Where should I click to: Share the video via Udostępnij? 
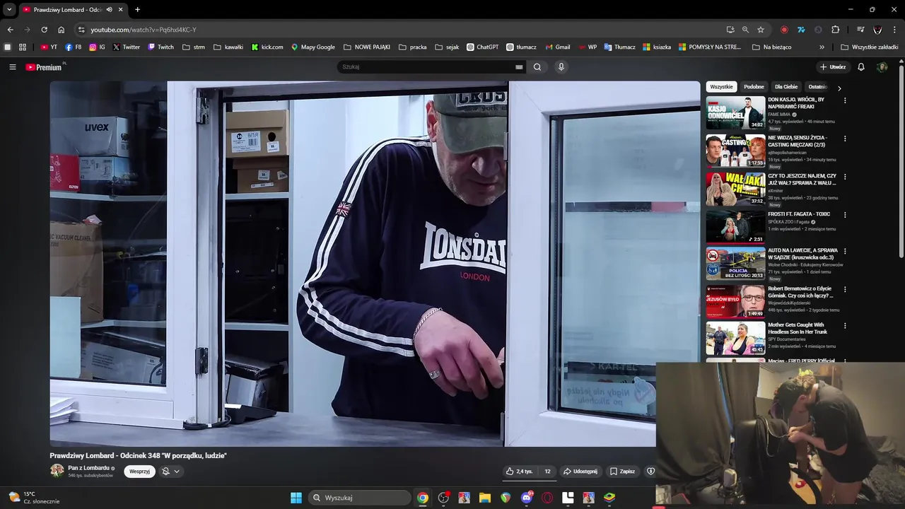(x=580, y=472)
